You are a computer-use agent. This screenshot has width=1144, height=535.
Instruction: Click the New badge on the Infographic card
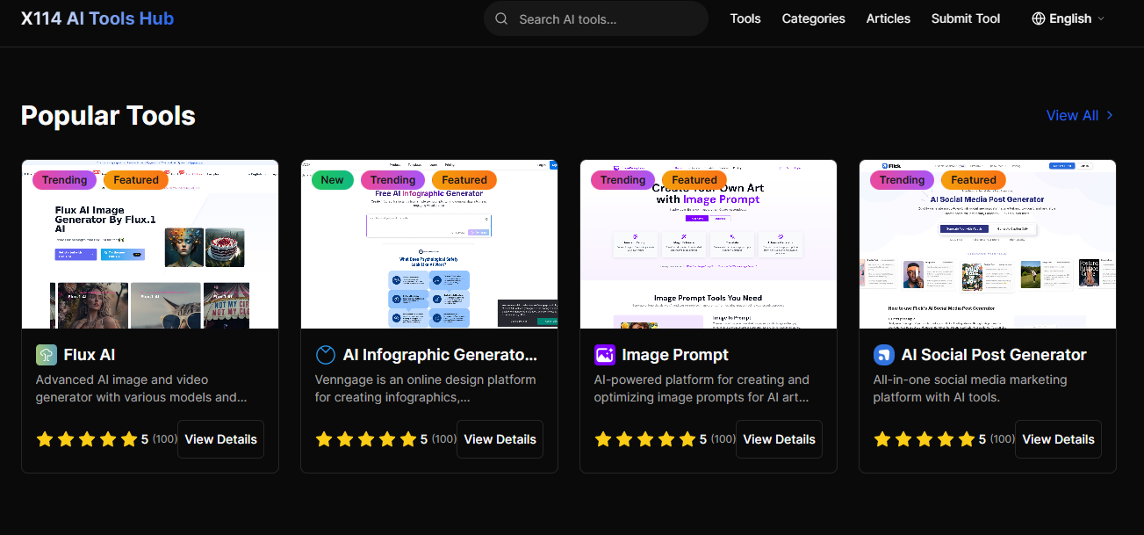[333, 180]
